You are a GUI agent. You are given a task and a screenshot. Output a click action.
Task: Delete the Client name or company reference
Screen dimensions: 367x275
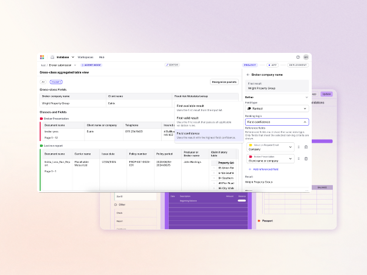(x=306, y=159)
